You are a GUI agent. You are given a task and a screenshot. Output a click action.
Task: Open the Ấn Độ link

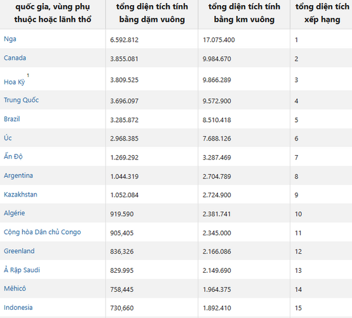13,156
